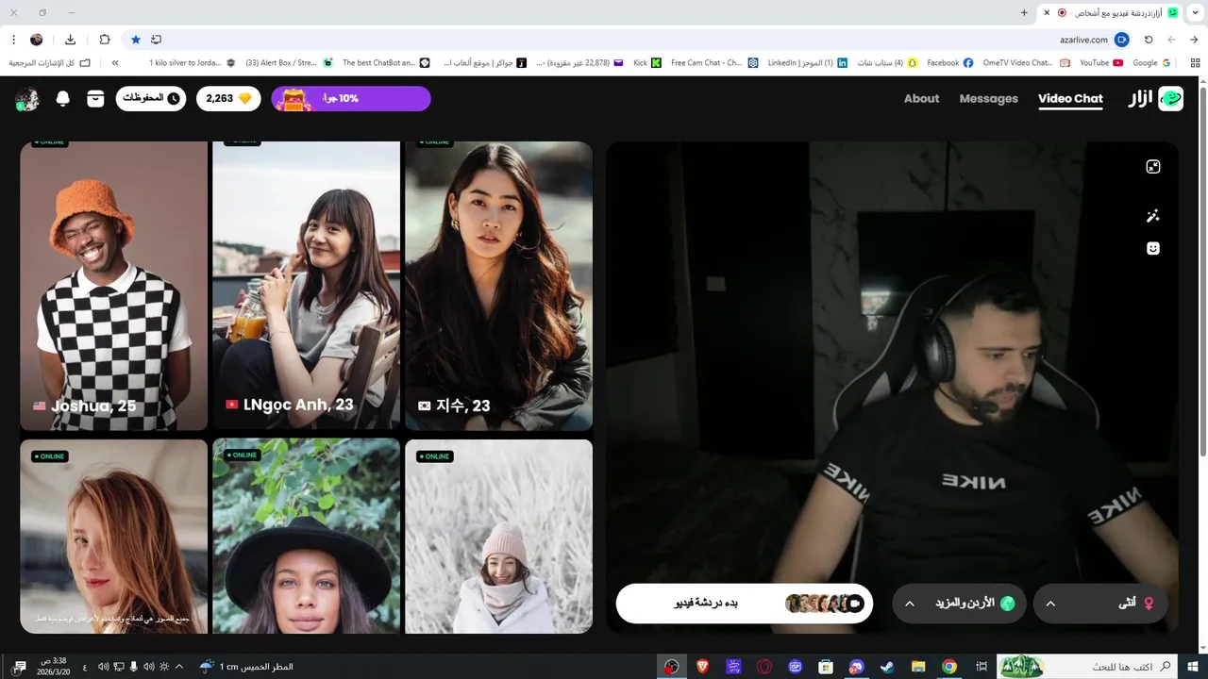Bookmark page with the star icon
The width and height of the screenshot is (1208, 679).
(x=135, y=40)
